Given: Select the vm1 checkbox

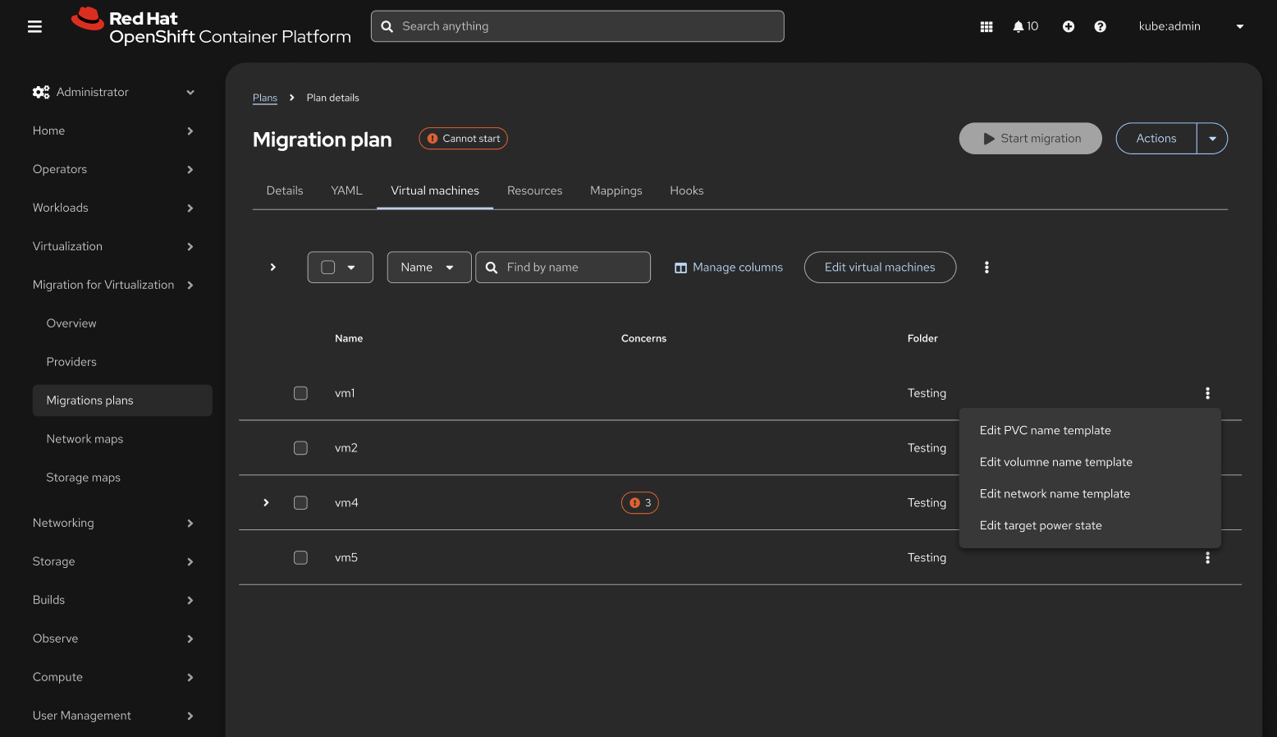Looking at the screenshot, I should [x=300, y=393].
